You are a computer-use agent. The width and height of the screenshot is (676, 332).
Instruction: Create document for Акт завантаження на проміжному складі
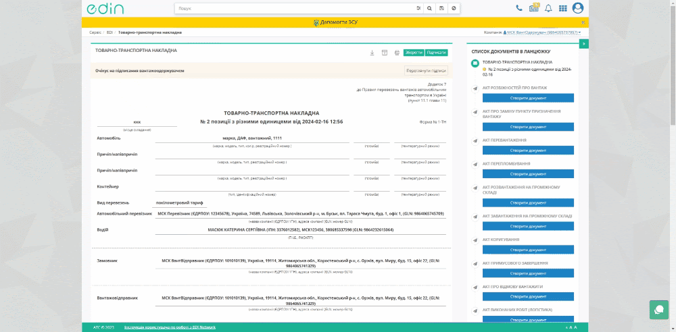[528, 226]
